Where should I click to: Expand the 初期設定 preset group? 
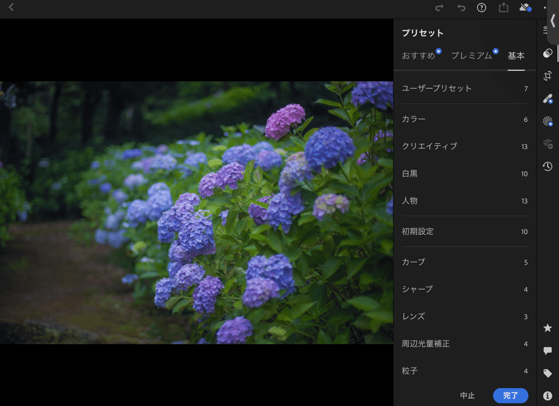pos(465,232)
